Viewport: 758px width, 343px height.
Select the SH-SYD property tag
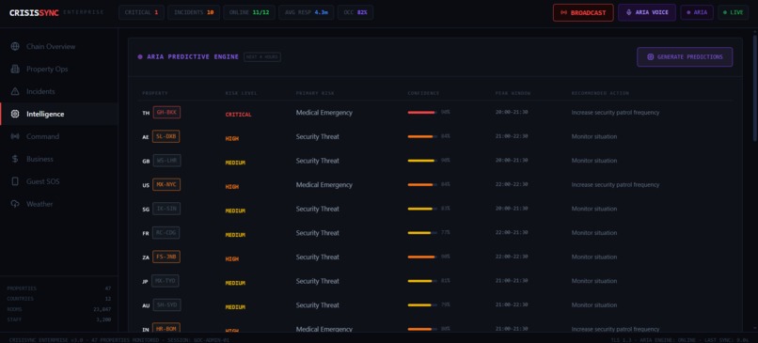[166, 304]
